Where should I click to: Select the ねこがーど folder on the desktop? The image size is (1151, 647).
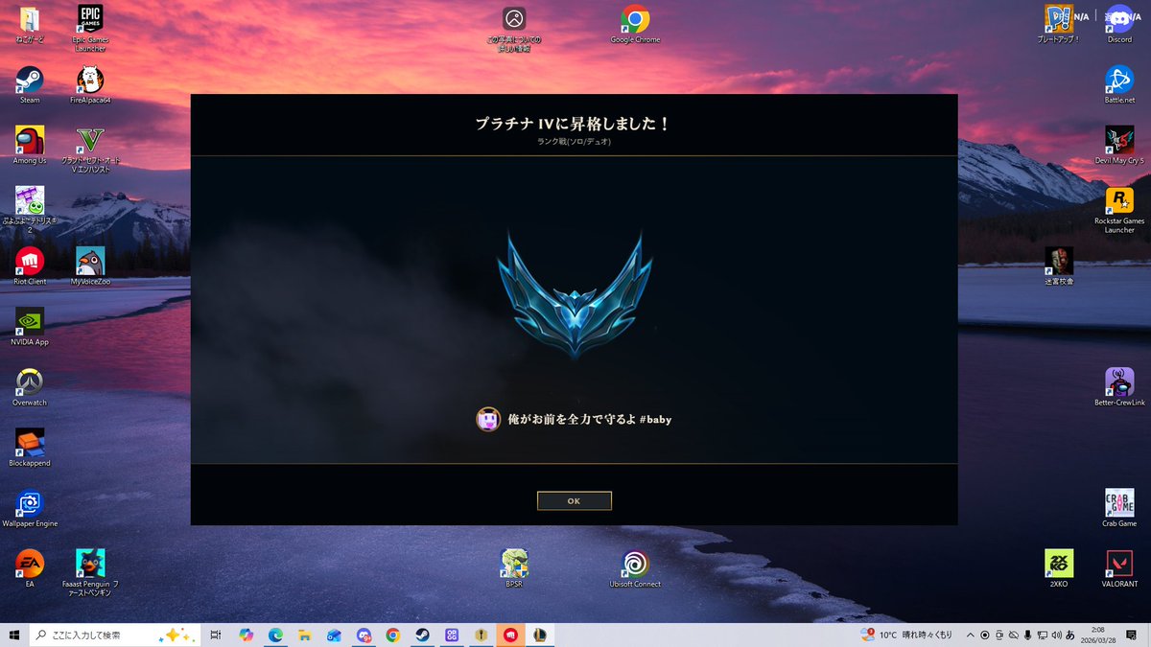point(30,26)
